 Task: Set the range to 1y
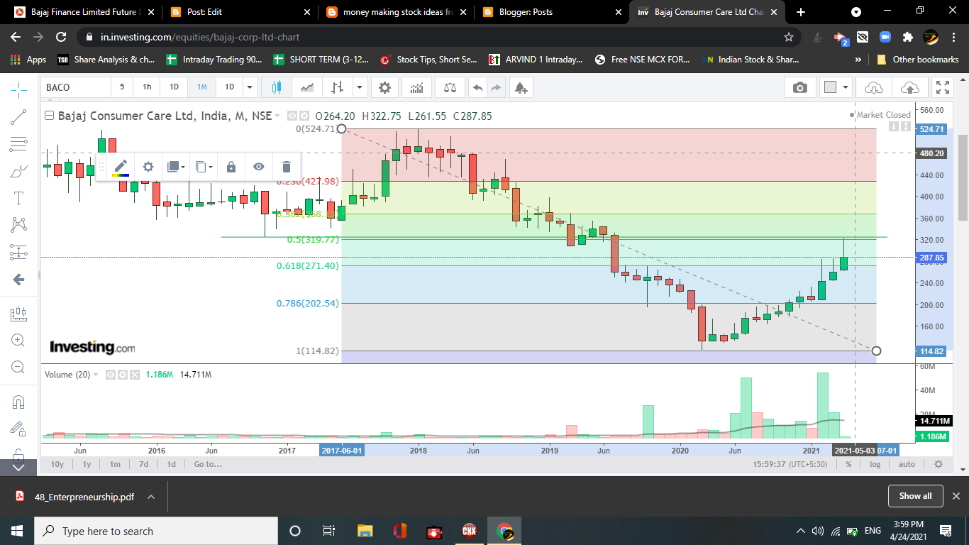pyautogui.click(x=87, y=464)
